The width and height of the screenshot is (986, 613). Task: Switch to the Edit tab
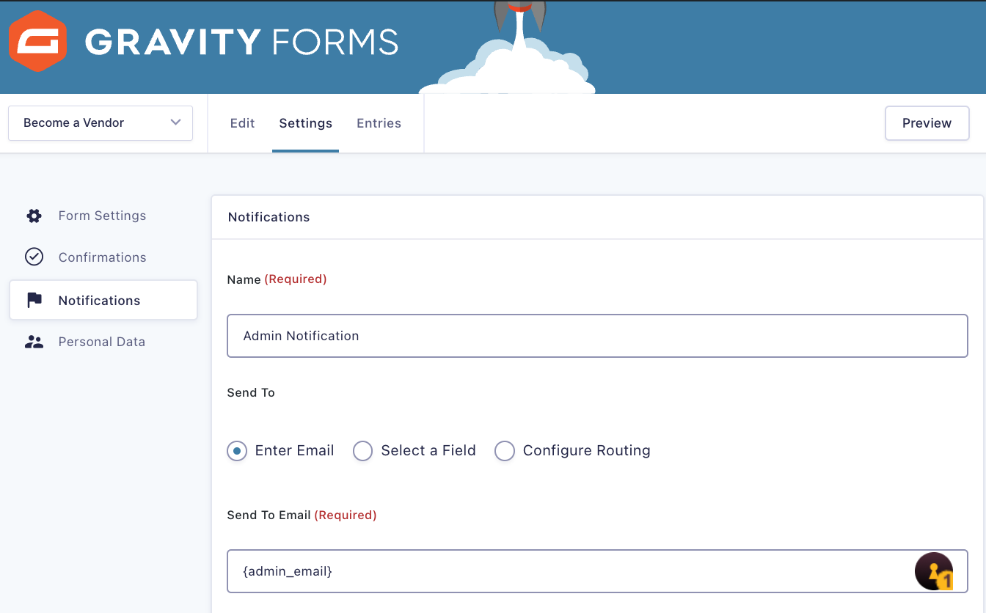(242, 123)
